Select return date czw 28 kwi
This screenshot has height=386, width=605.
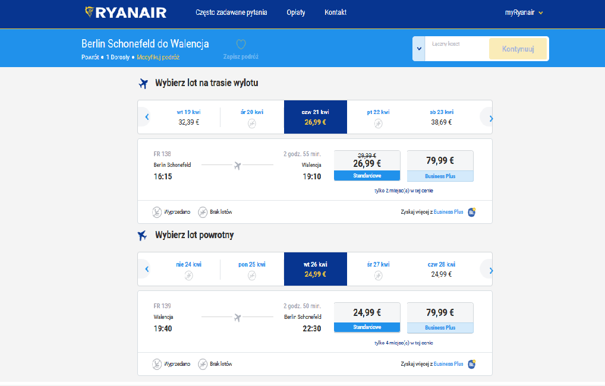point(442,269)
